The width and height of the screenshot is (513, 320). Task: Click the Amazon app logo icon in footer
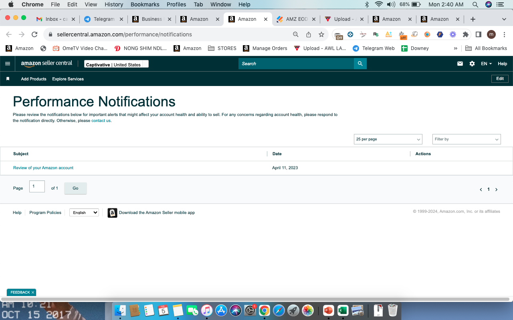[x=112, y=213]
